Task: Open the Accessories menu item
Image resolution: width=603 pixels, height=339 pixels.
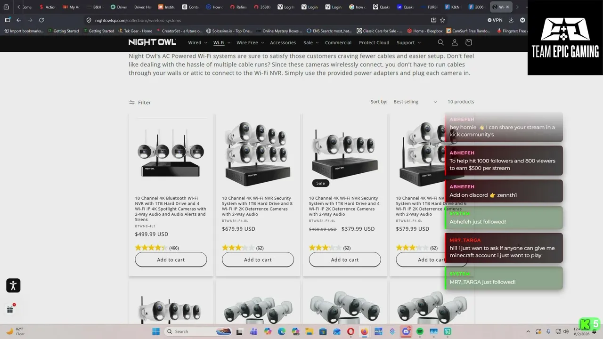Action: [283, 42]
